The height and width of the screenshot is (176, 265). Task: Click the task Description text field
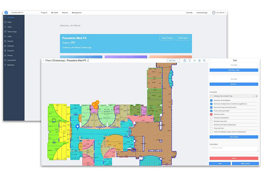tap(234, 149)
